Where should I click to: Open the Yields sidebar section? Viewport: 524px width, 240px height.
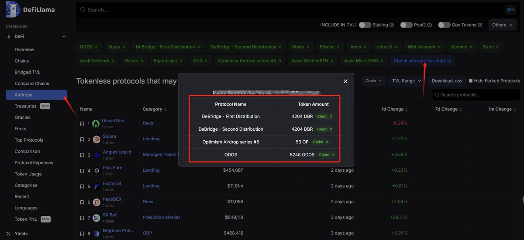[x=21, y=234]
